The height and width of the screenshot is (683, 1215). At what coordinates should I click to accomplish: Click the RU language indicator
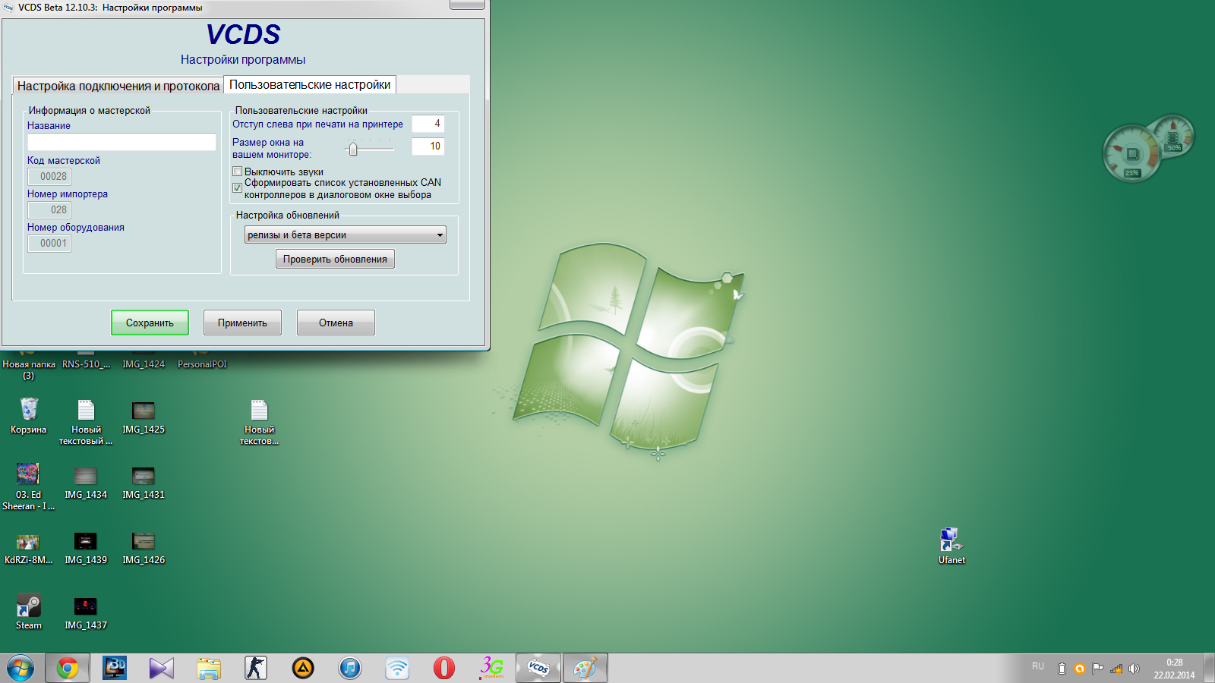click(x=1037, y=667)
